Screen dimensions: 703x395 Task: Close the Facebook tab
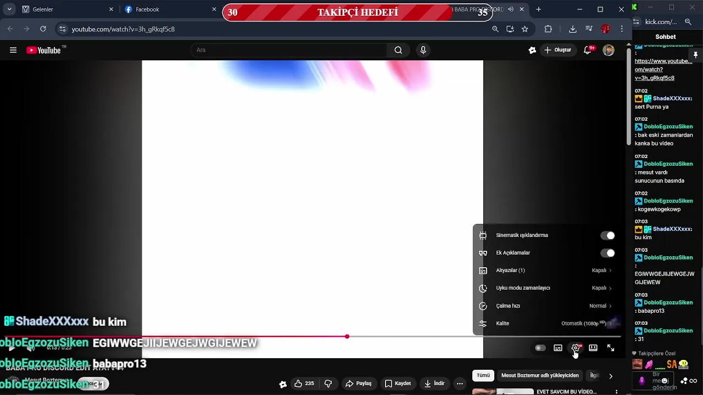pyautogui.click(x=214, y=9)
